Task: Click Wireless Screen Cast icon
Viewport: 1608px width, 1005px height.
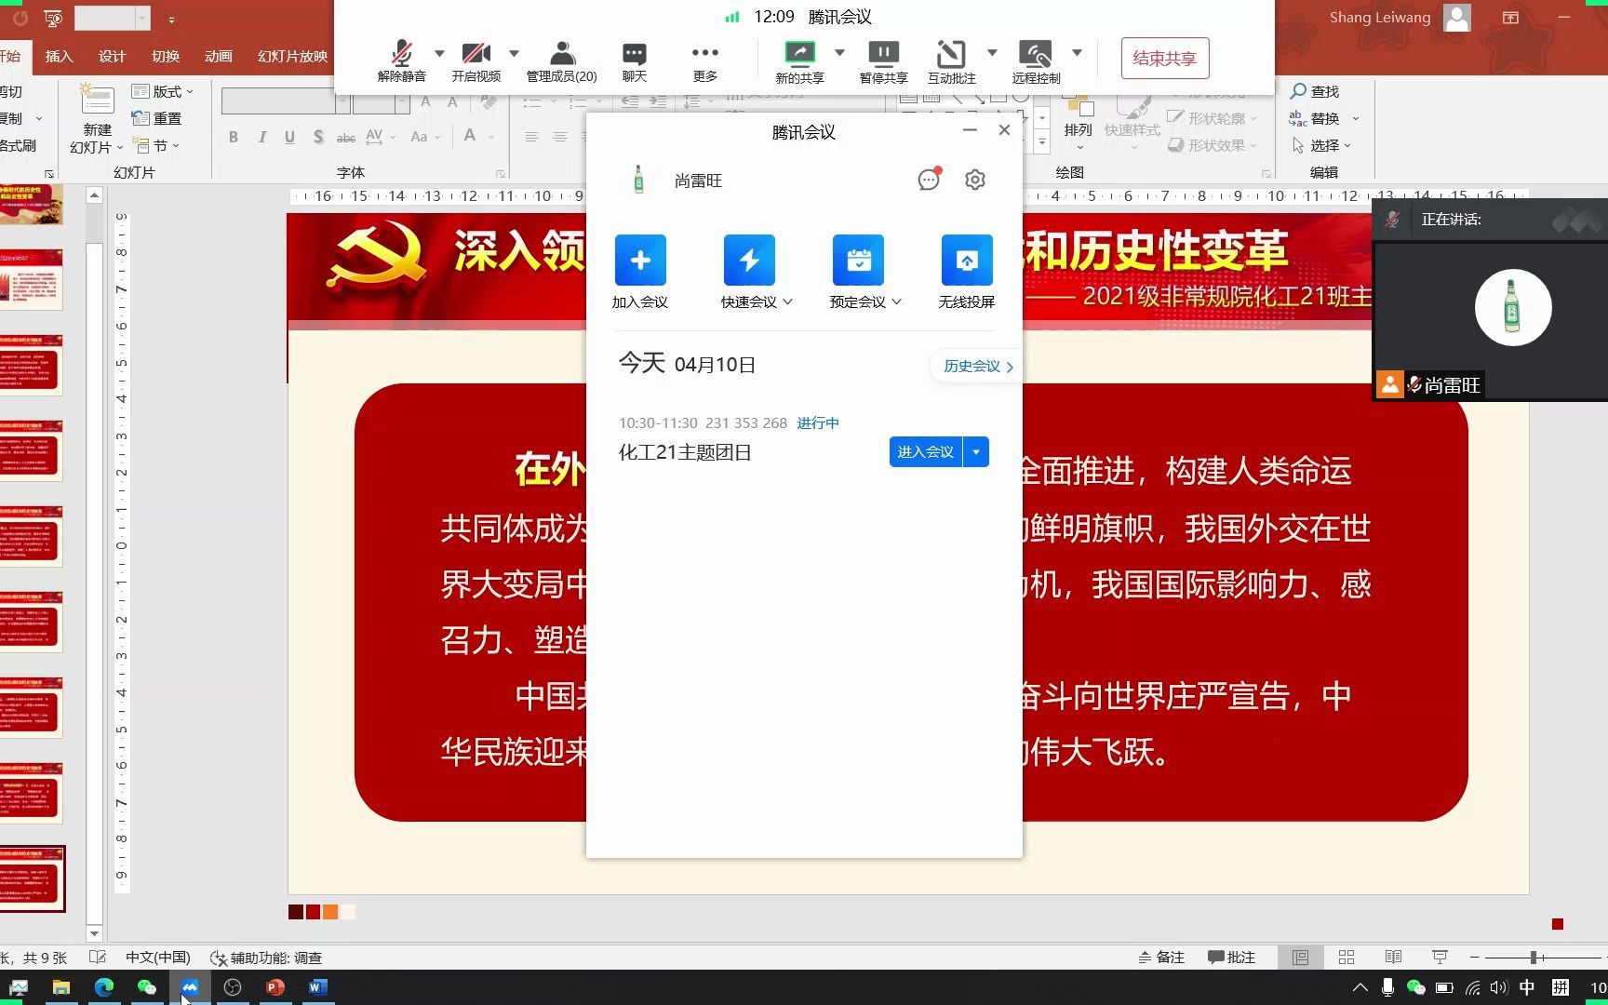Action: coord(967,261)
